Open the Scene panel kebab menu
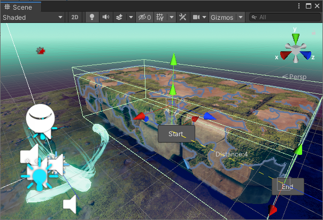323x220 pixels. coord(299,6)
